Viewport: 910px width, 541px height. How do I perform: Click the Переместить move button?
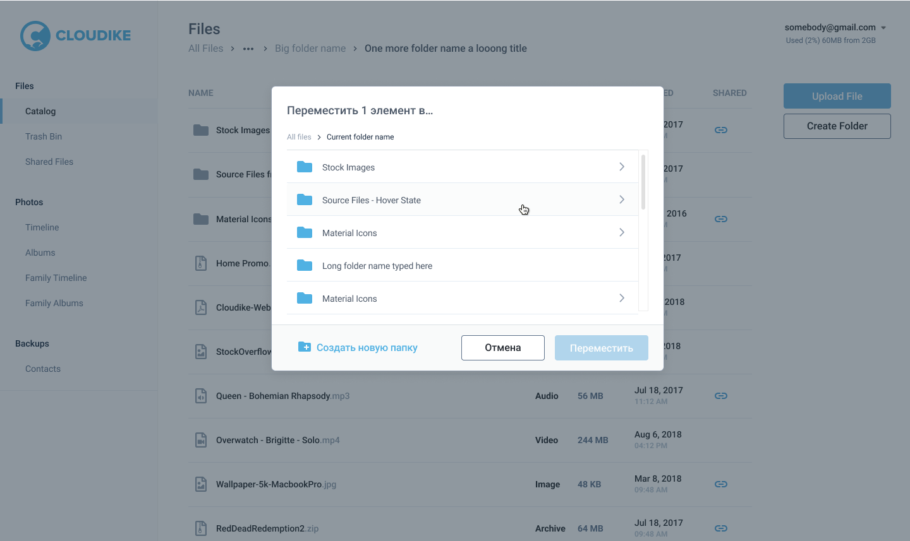pos(601,348)
